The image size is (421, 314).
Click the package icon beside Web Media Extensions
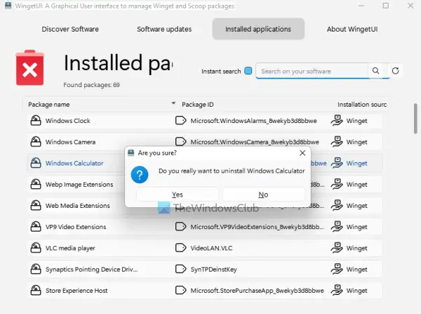tap(36, 205)
